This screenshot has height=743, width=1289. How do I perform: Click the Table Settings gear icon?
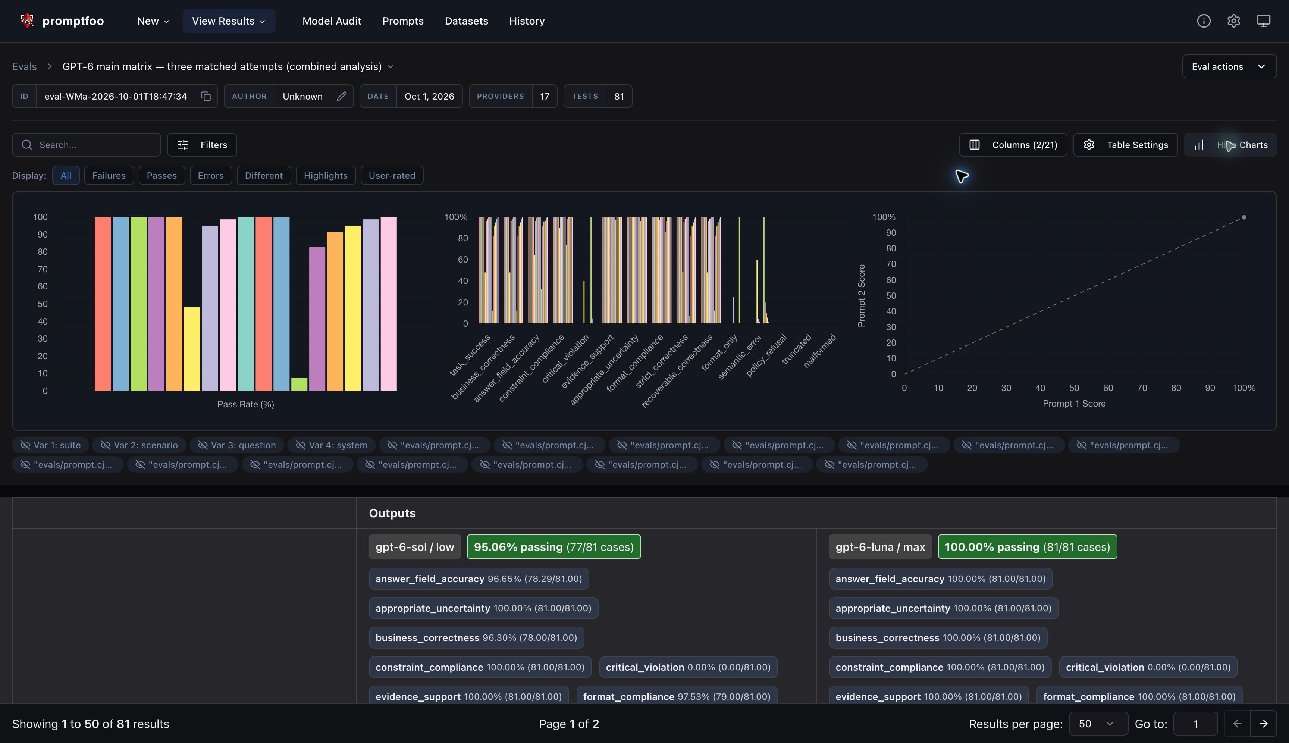1088,145
